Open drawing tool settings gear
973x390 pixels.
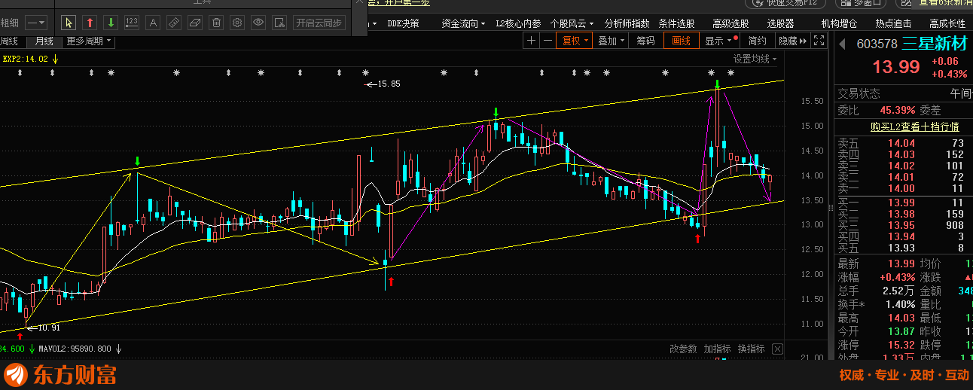237,23
